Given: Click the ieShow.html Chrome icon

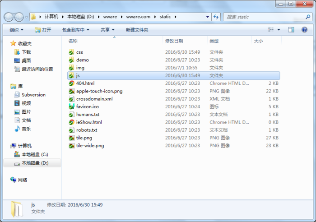Looking at the screenshot, I should coord(71,122).
